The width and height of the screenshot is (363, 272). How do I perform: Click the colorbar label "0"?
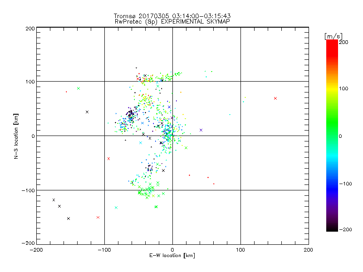tap(340, 136)
